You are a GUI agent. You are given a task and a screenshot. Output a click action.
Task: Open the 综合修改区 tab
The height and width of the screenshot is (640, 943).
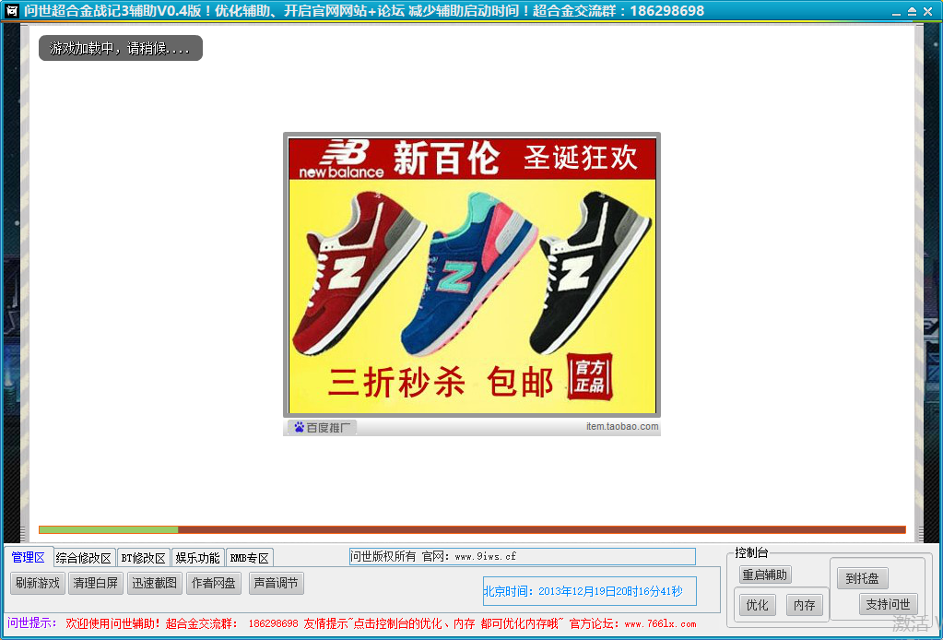point(84,558)
